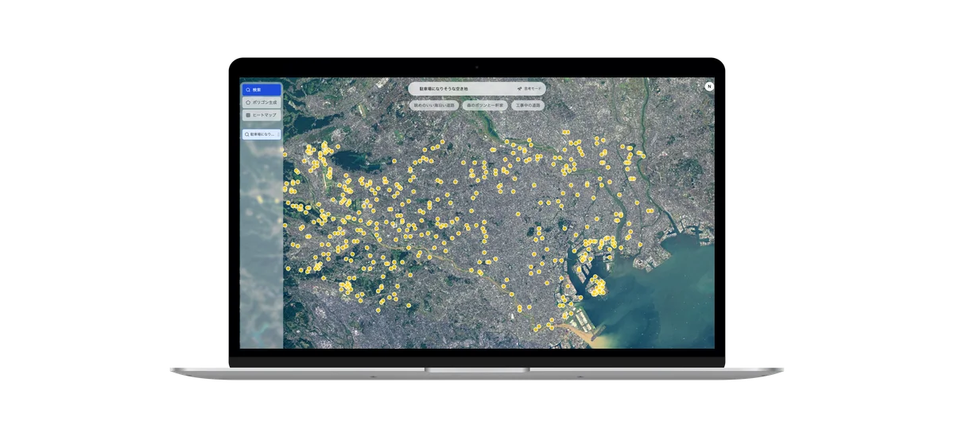This screenshot has height=440, width=954.
Task: Click the grip handle on the saved search entry
Action: (277, 134)
